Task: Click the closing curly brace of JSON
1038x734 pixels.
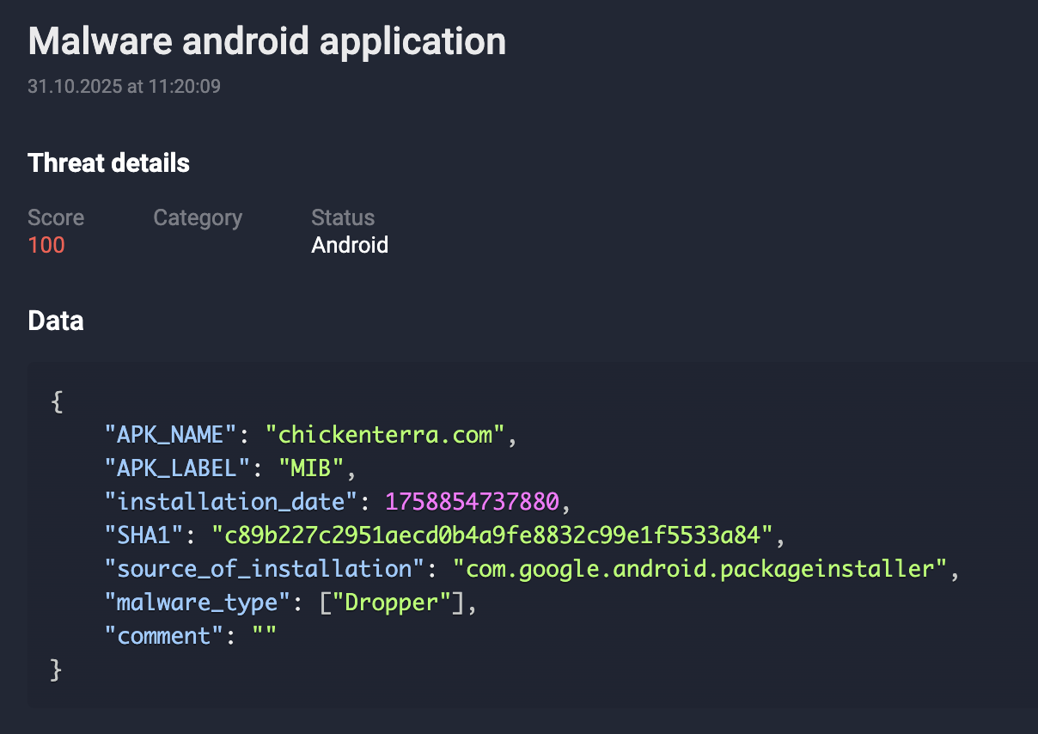Action: coord(57,670)
